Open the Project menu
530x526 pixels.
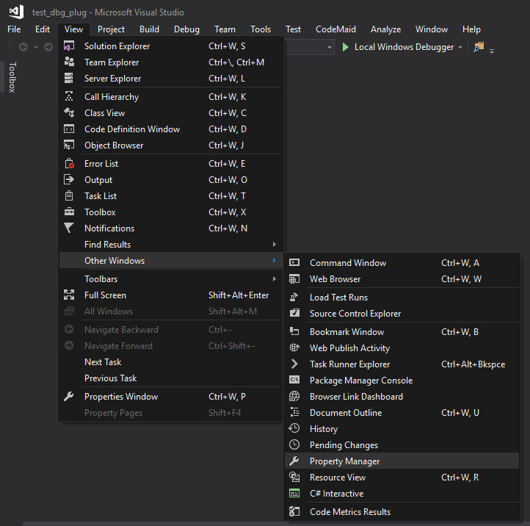(x=111, y=29)
